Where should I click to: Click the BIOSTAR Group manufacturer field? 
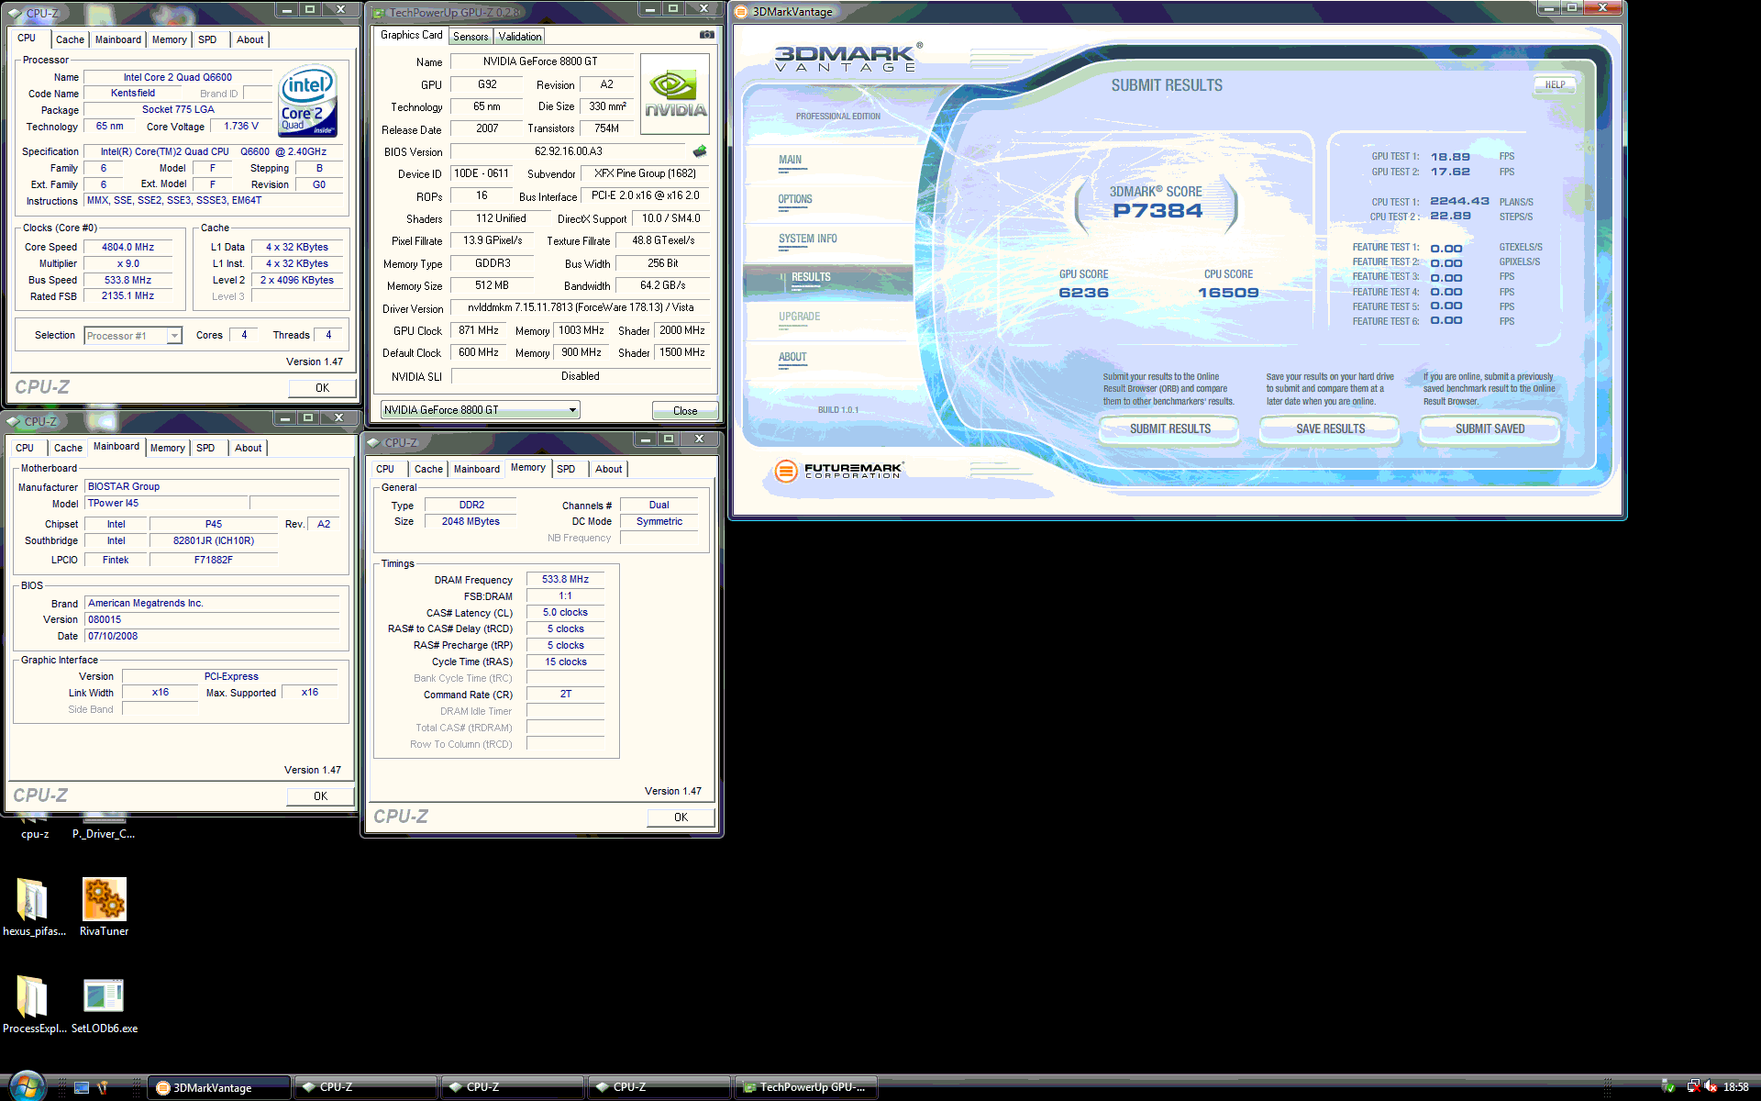[x=213, y=487]
